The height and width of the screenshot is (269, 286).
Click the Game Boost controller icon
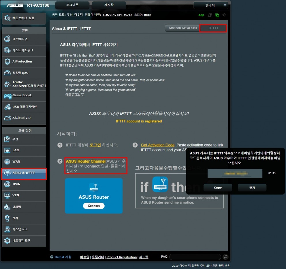[8, 96]
